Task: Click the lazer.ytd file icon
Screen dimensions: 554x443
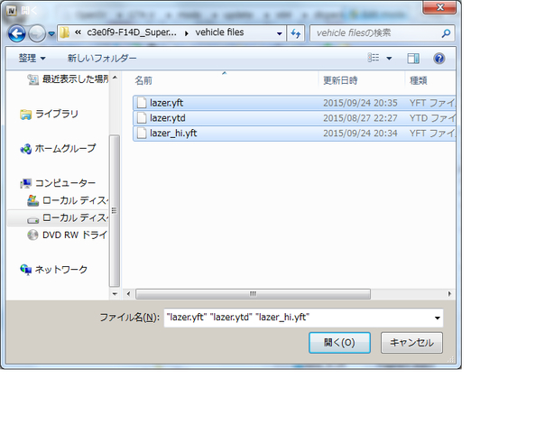Action: point(142,118)
